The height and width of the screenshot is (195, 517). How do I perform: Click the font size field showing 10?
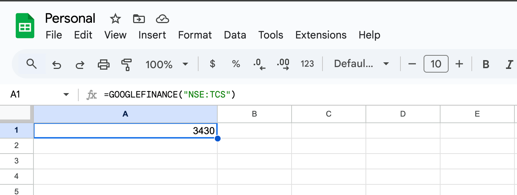[x=436, y=64]
